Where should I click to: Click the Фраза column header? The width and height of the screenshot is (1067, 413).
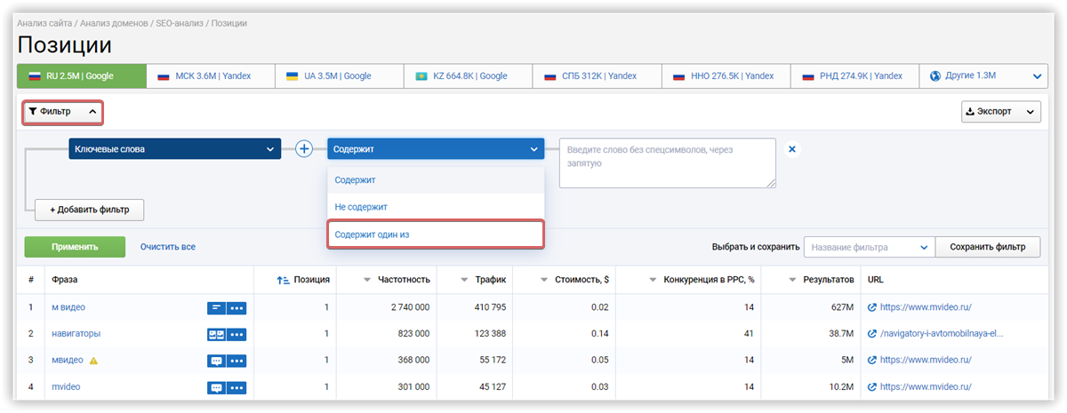pos(65,280)
